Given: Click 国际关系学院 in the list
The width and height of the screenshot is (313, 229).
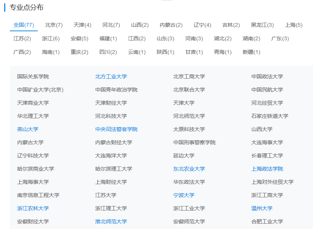Looking at the screenshot, I should click(33, 76).
